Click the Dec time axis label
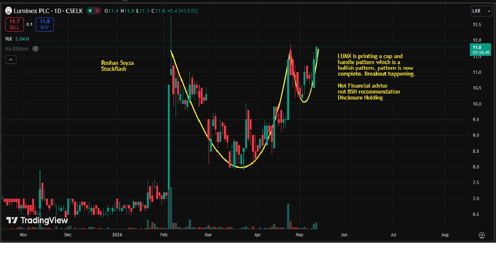The width and height of the screenshot is (496, 271). (x=68, y=235)
